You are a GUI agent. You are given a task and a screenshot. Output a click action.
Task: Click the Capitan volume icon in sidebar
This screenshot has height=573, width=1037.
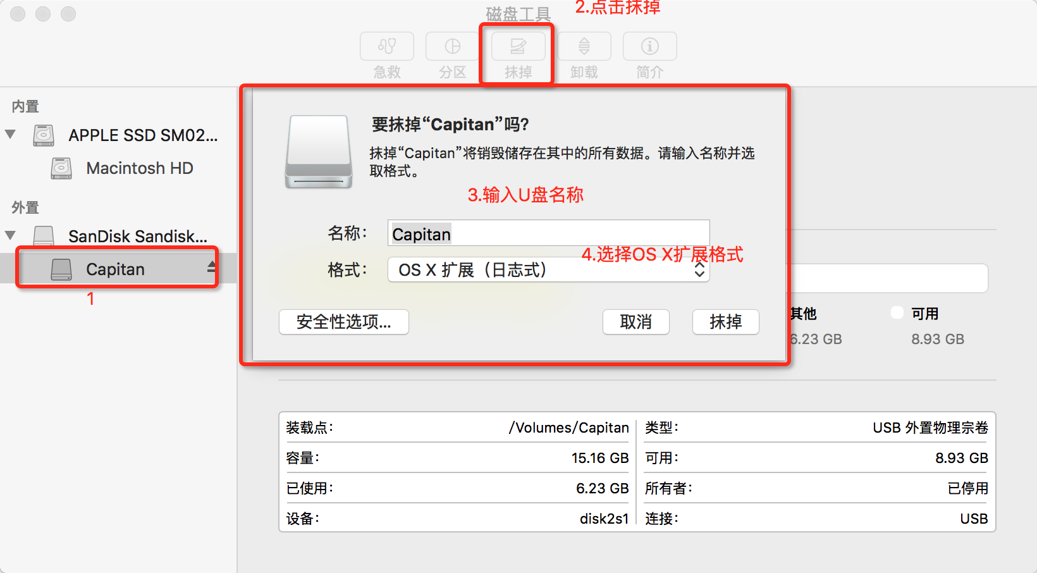point(61,269)
